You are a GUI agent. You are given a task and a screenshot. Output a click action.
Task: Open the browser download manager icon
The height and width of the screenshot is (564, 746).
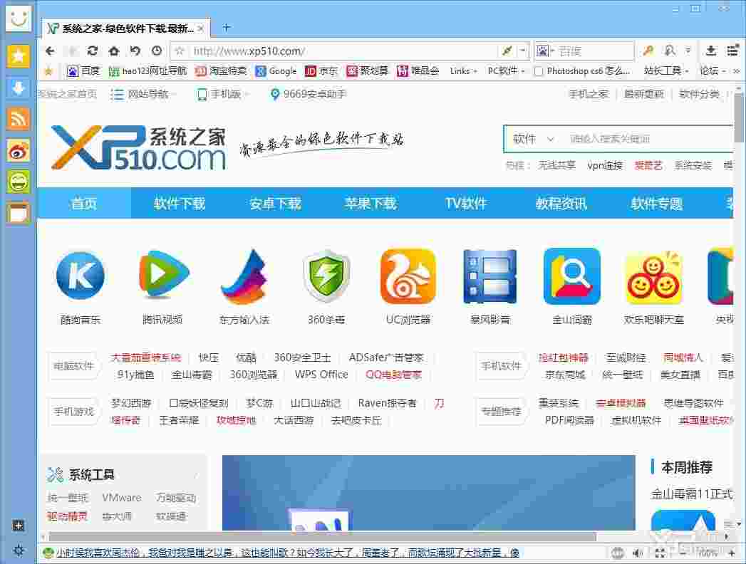pos(711,51)
